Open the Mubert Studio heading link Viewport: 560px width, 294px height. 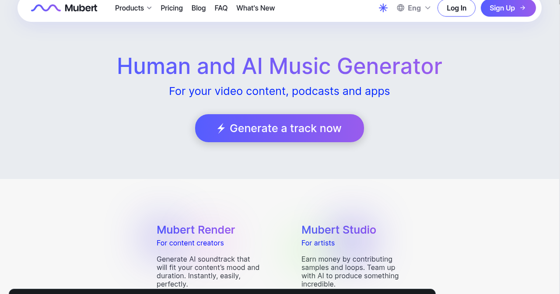click(x=339, y=230)
